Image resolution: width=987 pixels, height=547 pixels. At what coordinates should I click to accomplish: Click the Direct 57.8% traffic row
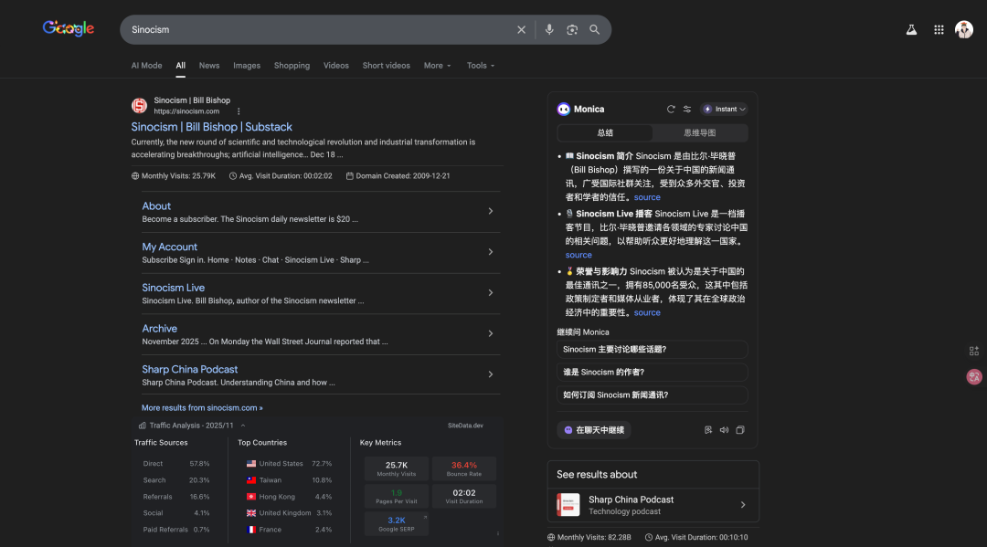click(176, 464)
